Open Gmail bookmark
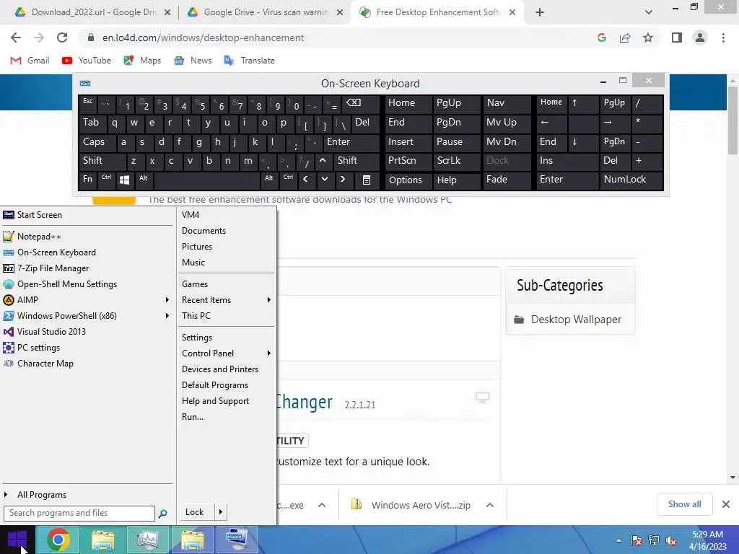Viewport: 739px width, 554px height. pos(30,61)
